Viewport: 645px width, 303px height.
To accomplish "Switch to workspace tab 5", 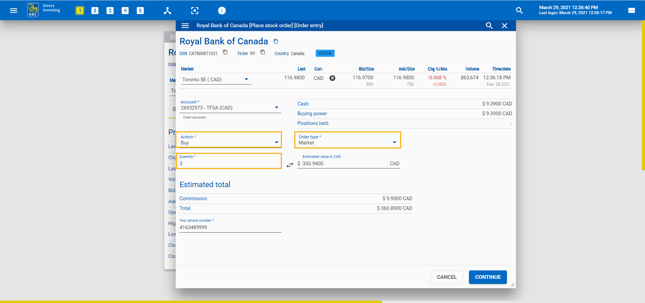I will click(x=140, y=10).
